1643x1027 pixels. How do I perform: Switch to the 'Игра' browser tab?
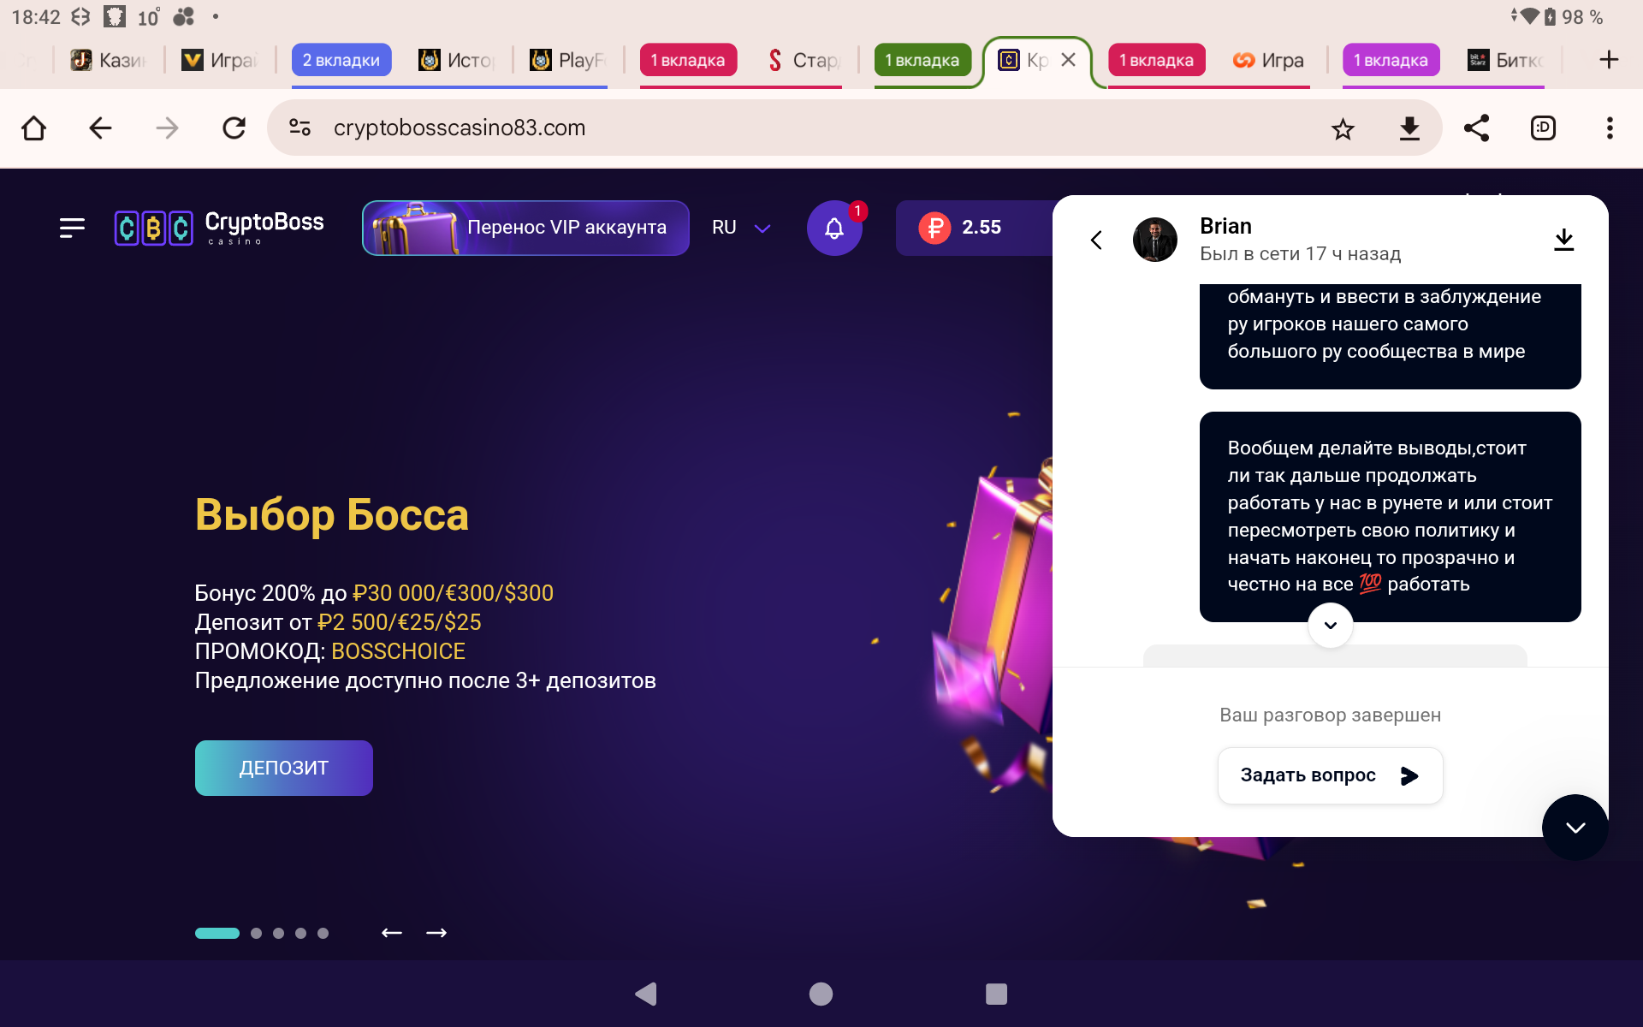click(x=1268, y=60)
